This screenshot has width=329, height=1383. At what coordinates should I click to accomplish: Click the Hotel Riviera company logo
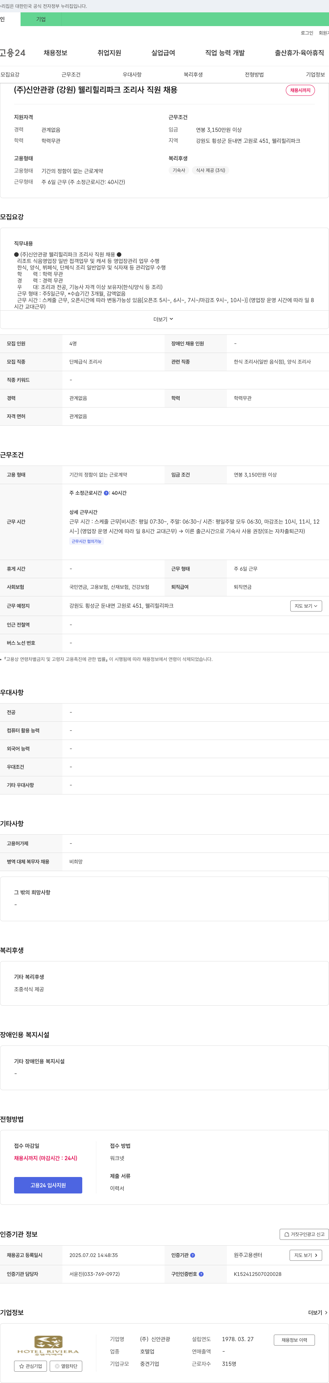pos(48,1346)
